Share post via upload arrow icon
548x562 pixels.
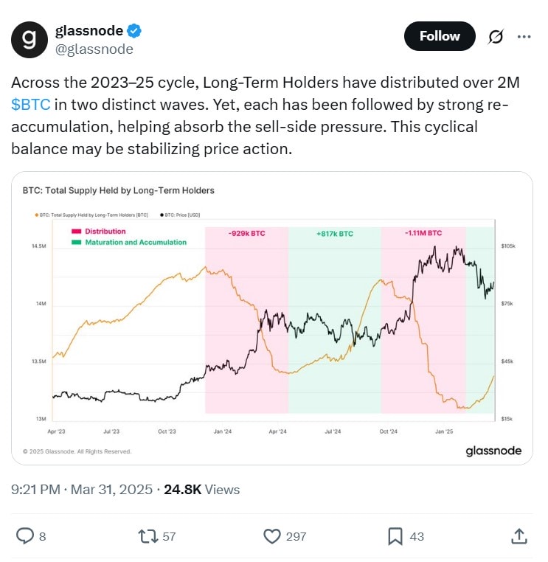coord(518,536)
